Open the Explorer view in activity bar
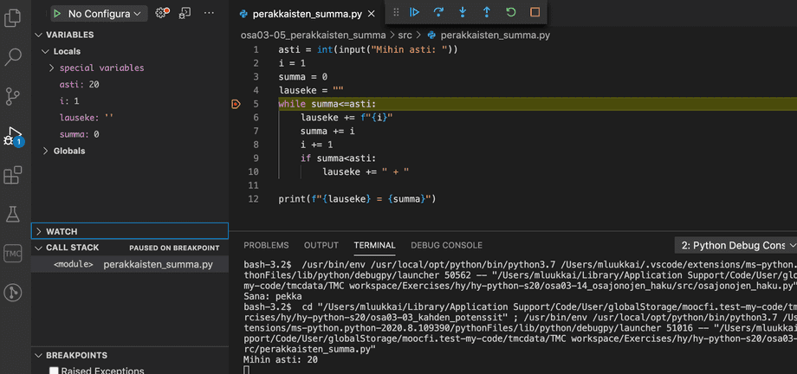This screenshot has height=374, width=797. [13, 17]
